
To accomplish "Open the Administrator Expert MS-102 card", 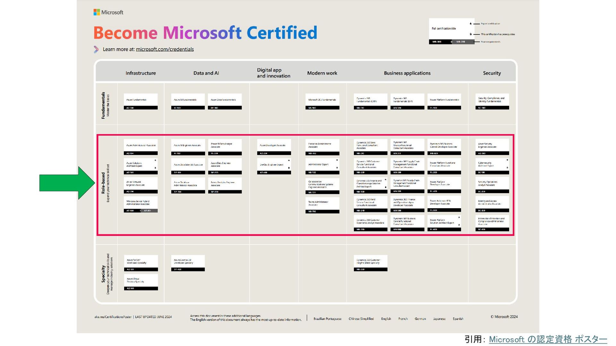I will 322,166.
